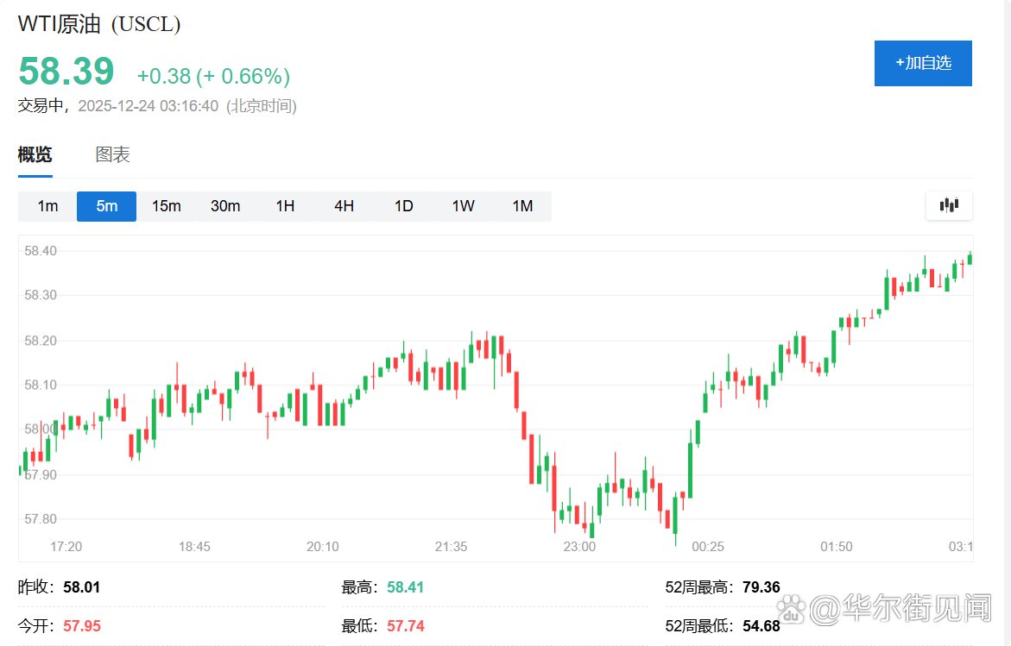Select the 5m timeframe
Image resolution: width=1011 pixels, height=646 pixels.
point(106,206)
